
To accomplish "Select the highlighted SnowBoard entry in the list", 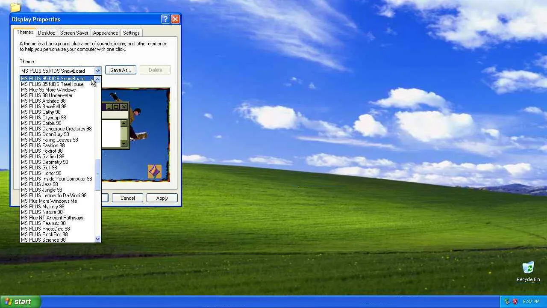I will point(57,79).
